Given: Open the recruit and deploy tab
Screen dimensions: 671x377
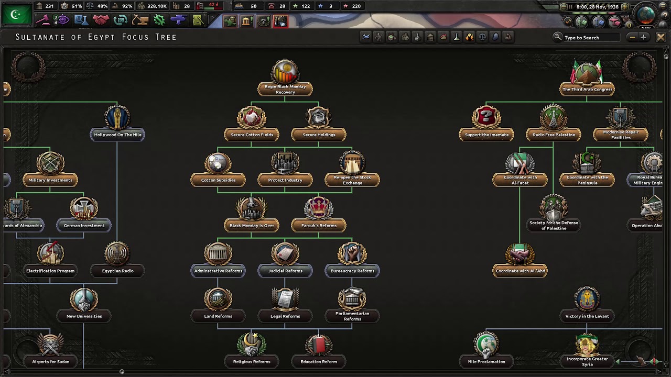Looking at the screenshot, I should coord(179,20).
